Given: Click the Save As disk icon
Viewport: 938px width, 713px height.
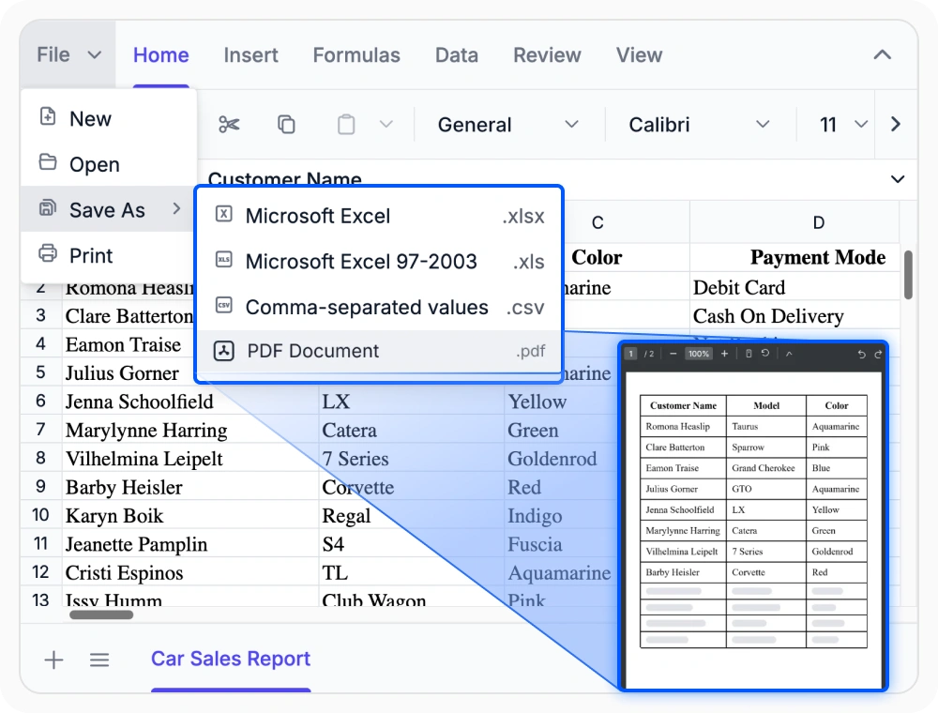Looking at the screenshot, I should click(48, 208).
